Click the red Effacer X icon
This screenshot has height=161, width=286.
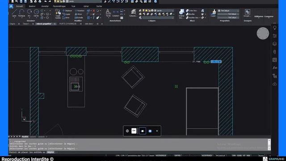coord(94,11)
